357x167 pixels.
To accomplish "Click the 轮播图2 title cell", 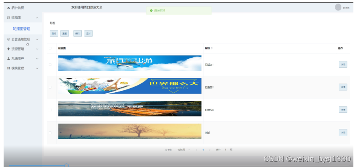I will tap(209, 87).
